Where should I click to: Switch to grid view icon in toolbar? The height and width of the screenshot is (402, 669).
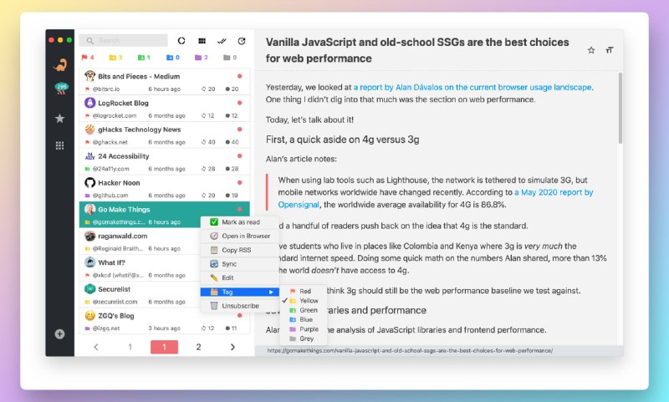202,40
